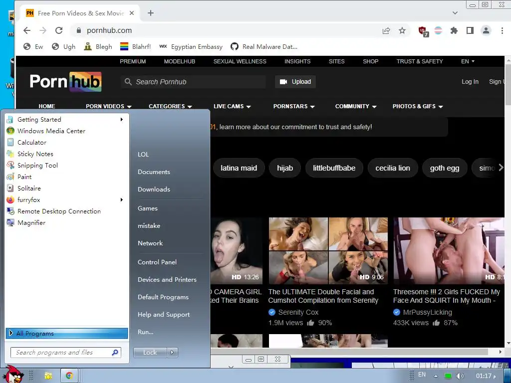Click the address bar URL

pyautogui.click(x=109, y=30)
